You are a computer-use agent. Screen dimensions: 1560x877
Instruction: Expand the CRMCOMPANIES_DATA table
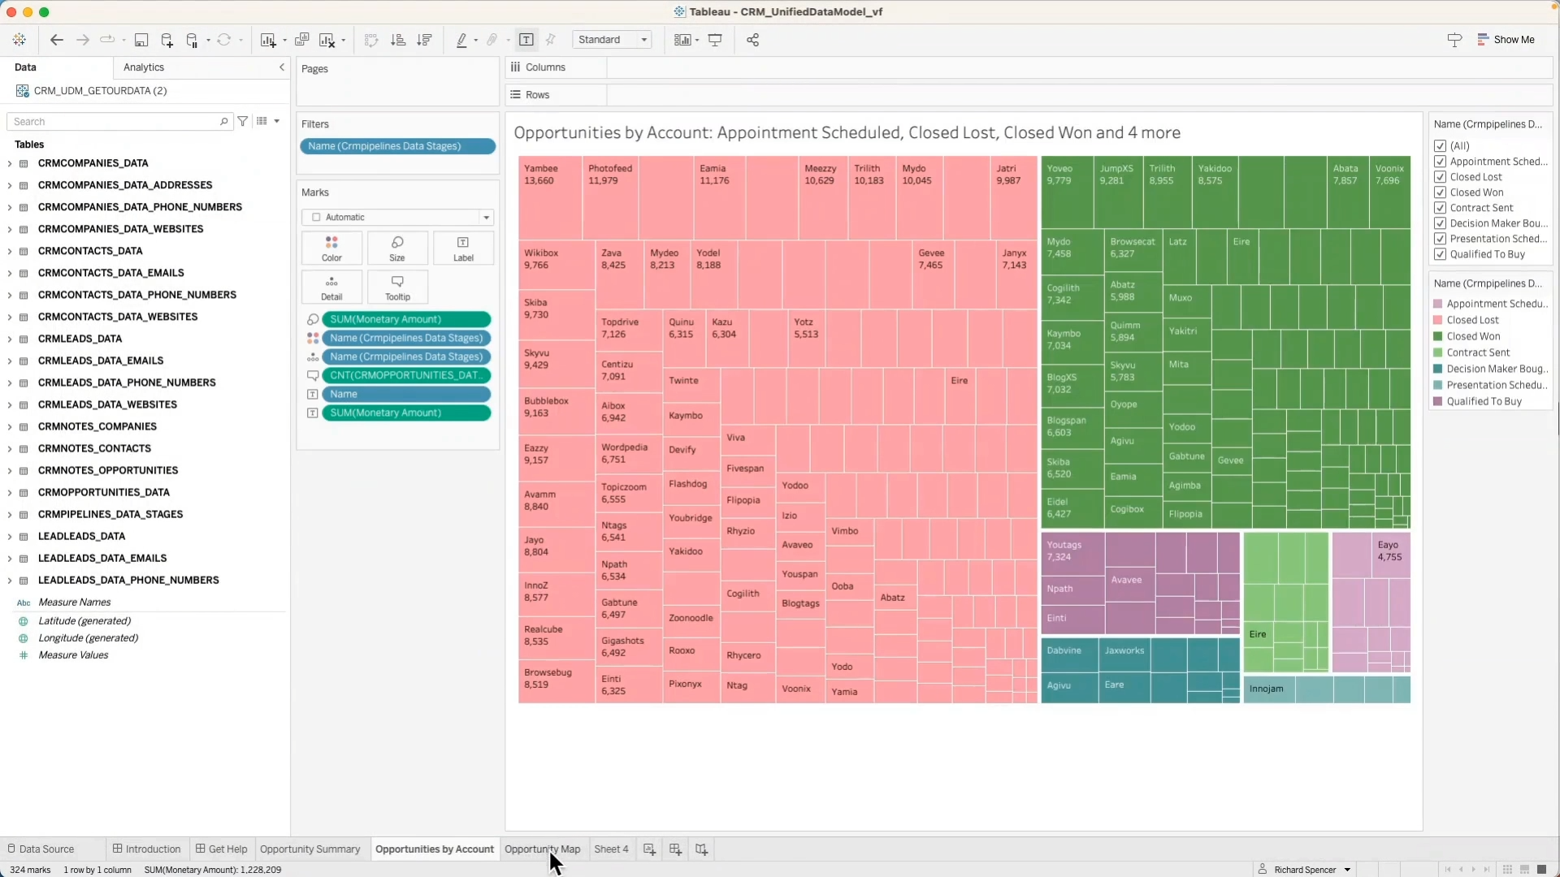coord(9,163)
